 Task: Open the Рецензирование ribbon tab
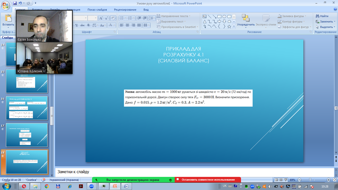[x=125, y=10]
